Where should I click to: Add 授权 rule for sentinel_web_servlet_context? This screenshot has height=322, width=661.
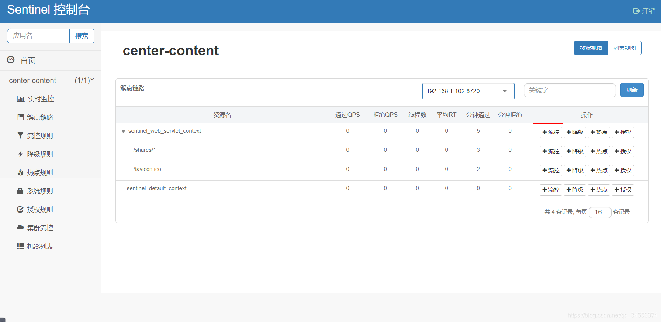point(623,132)
